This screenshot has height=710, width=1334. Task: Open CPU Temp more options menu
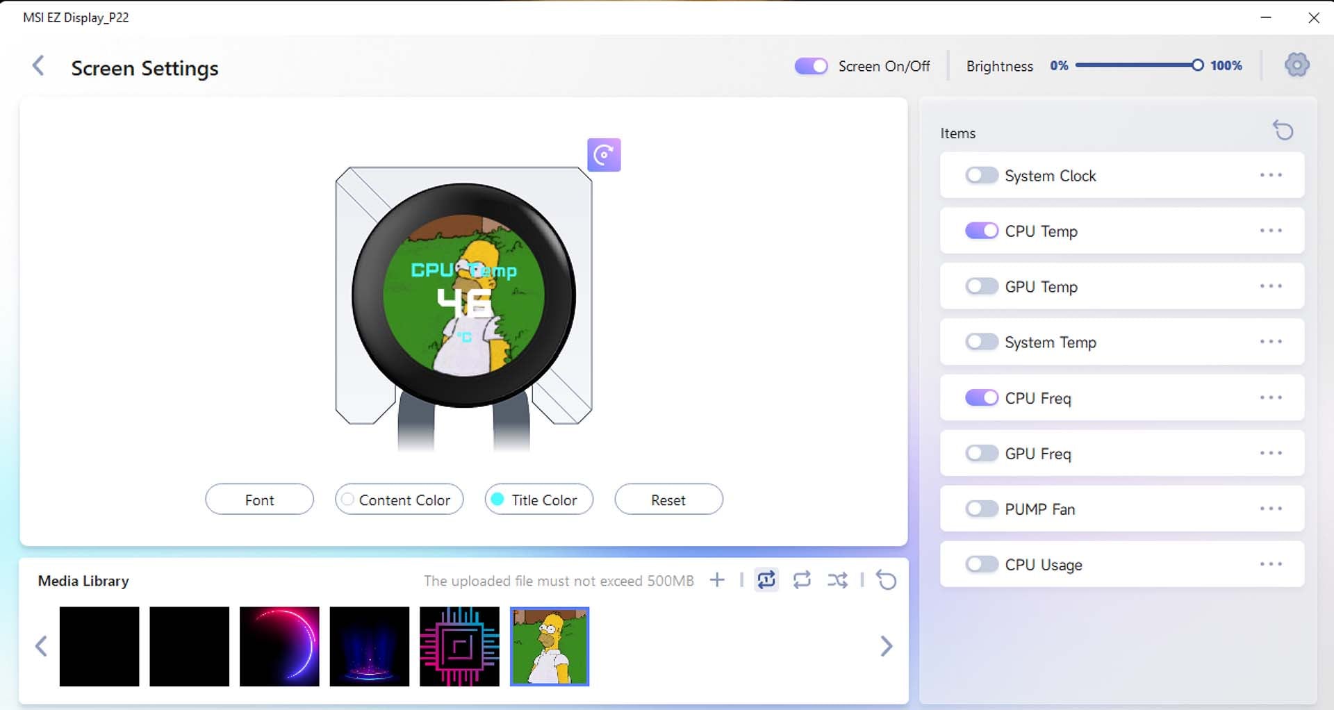tap(1271, 231)
